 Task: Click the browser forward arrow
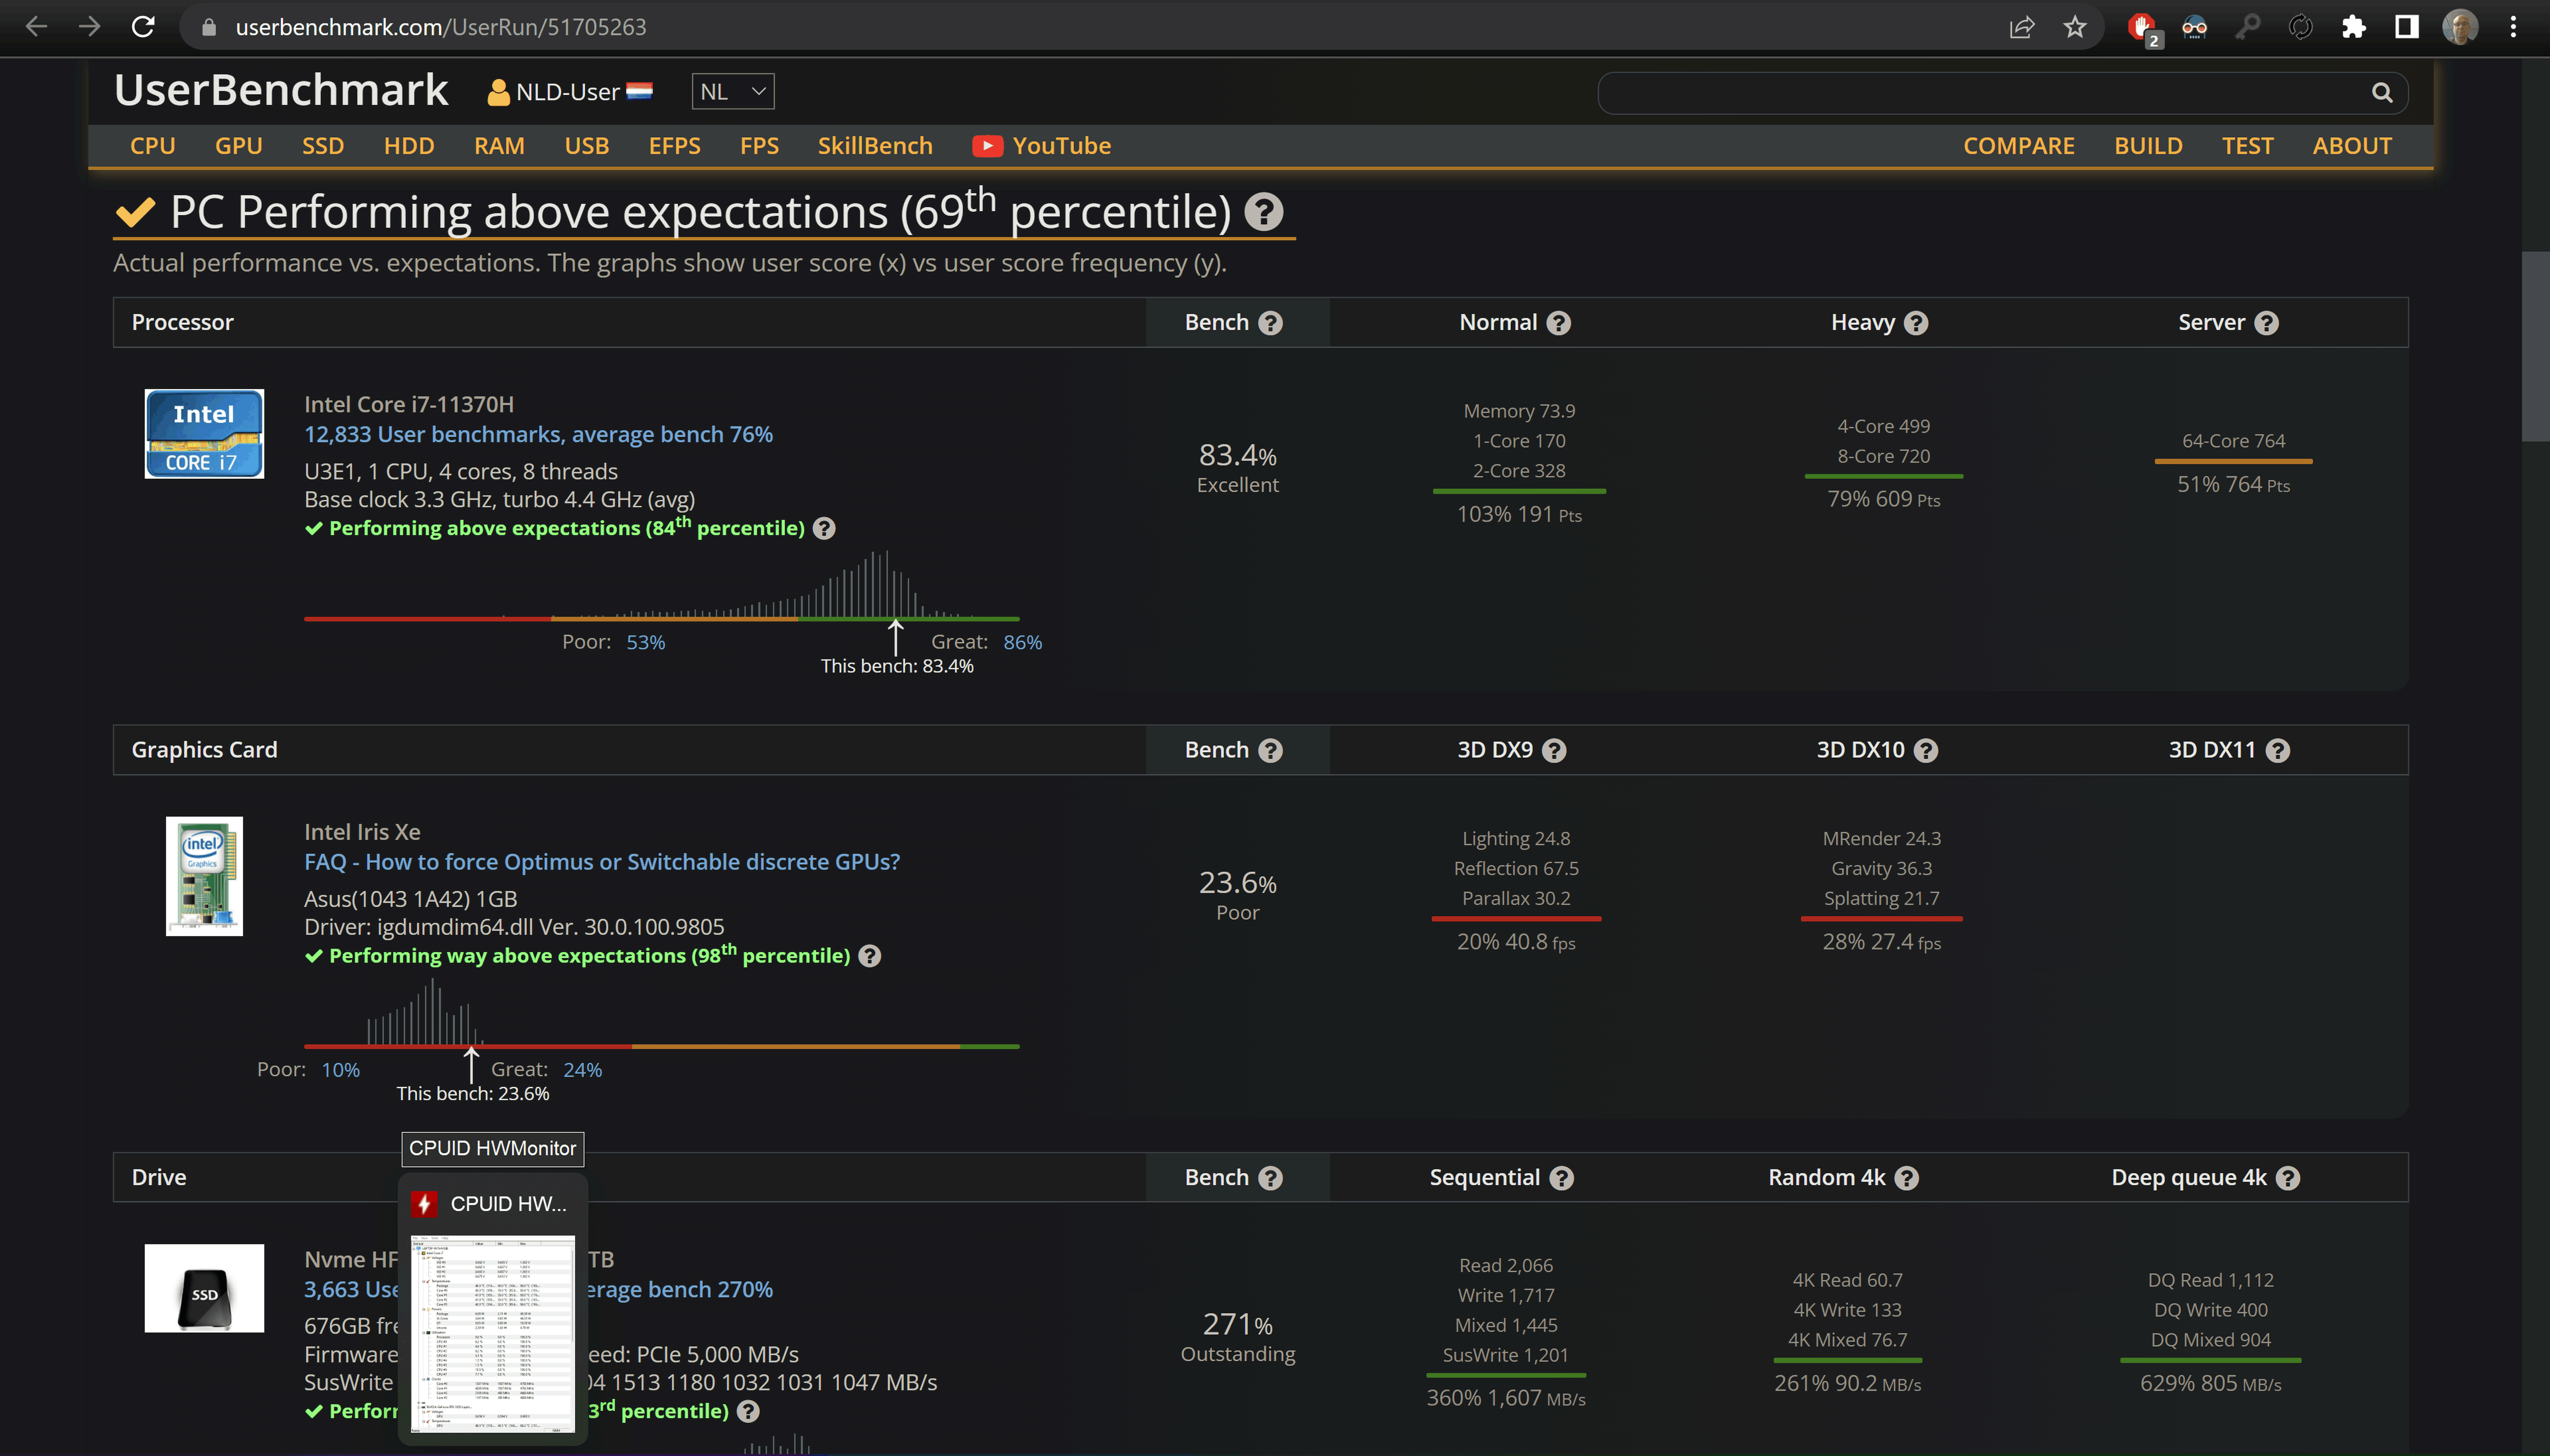tap(90, 27)
